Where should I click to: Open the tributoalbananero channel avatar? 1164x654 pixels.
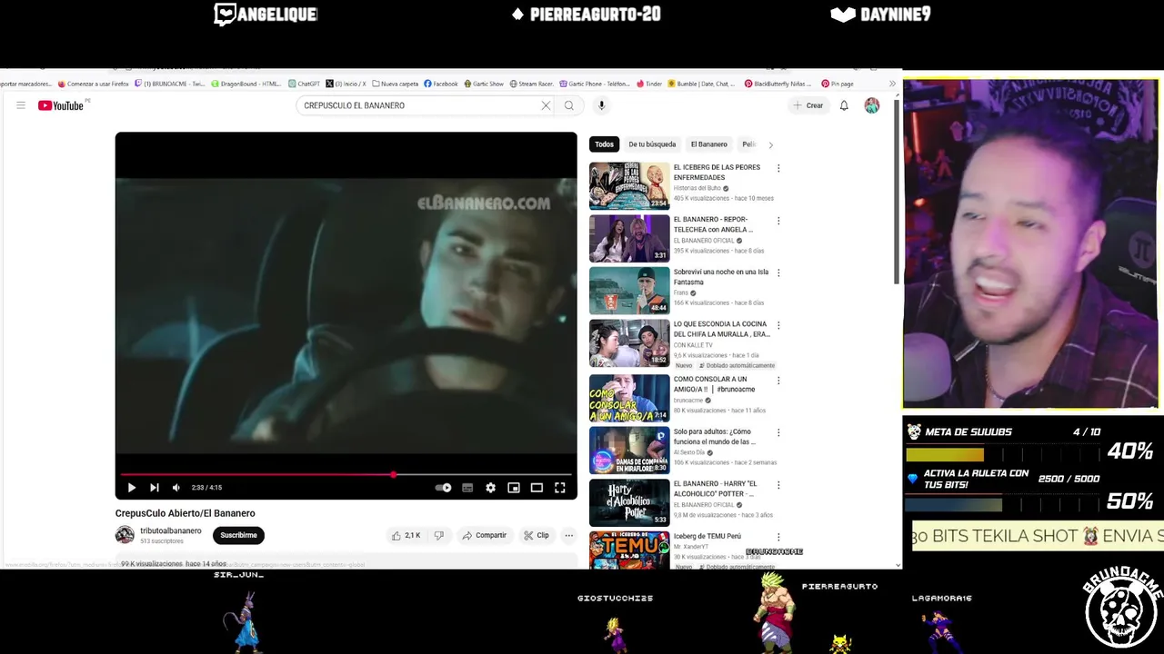125,535
